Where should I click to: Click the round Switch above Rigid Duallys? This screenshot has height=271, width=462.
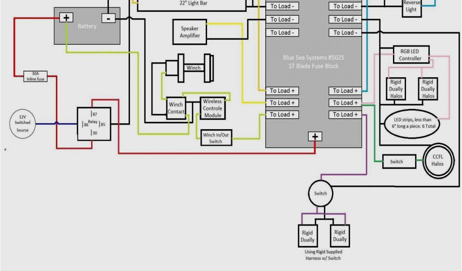pos(320,193)
